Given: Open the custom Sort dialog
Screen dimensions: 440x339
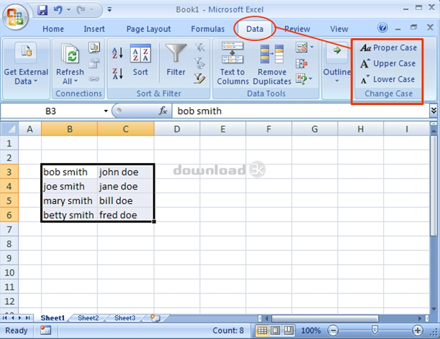Looking at the screenshot, I should [141, 61].
